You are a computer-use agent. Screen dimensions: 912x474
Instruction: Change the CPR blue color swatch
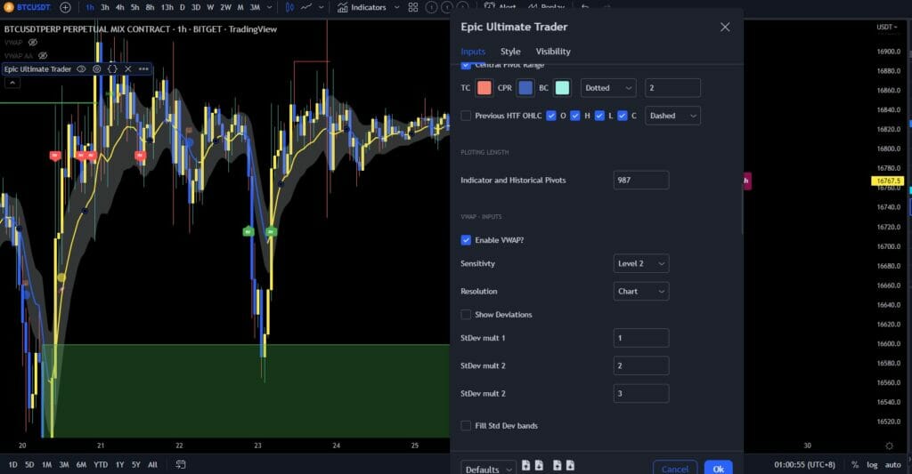click(525, 88)
